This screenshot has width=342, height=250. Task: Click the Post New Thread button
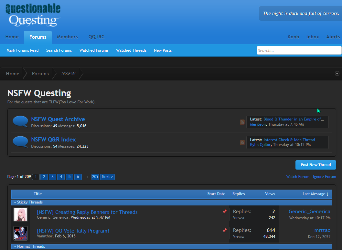point(315,165)
